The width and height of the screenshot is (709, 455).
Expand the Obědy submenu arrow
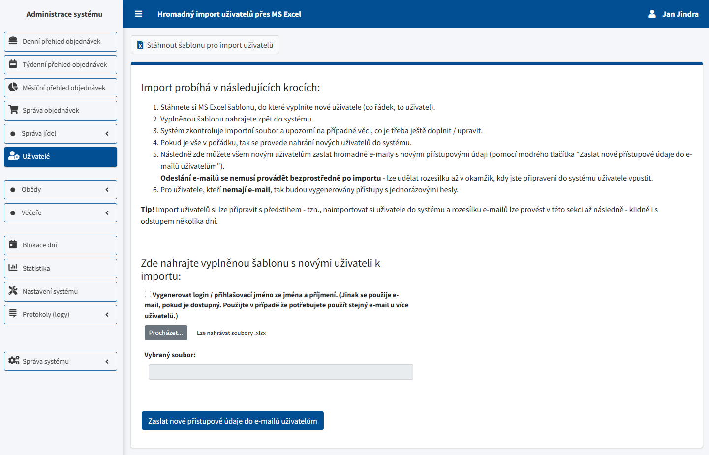coord(107,190)
